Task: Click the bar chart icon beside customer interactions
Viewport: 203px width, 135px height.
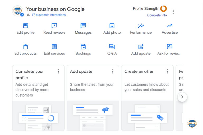Action: point(28,15)
